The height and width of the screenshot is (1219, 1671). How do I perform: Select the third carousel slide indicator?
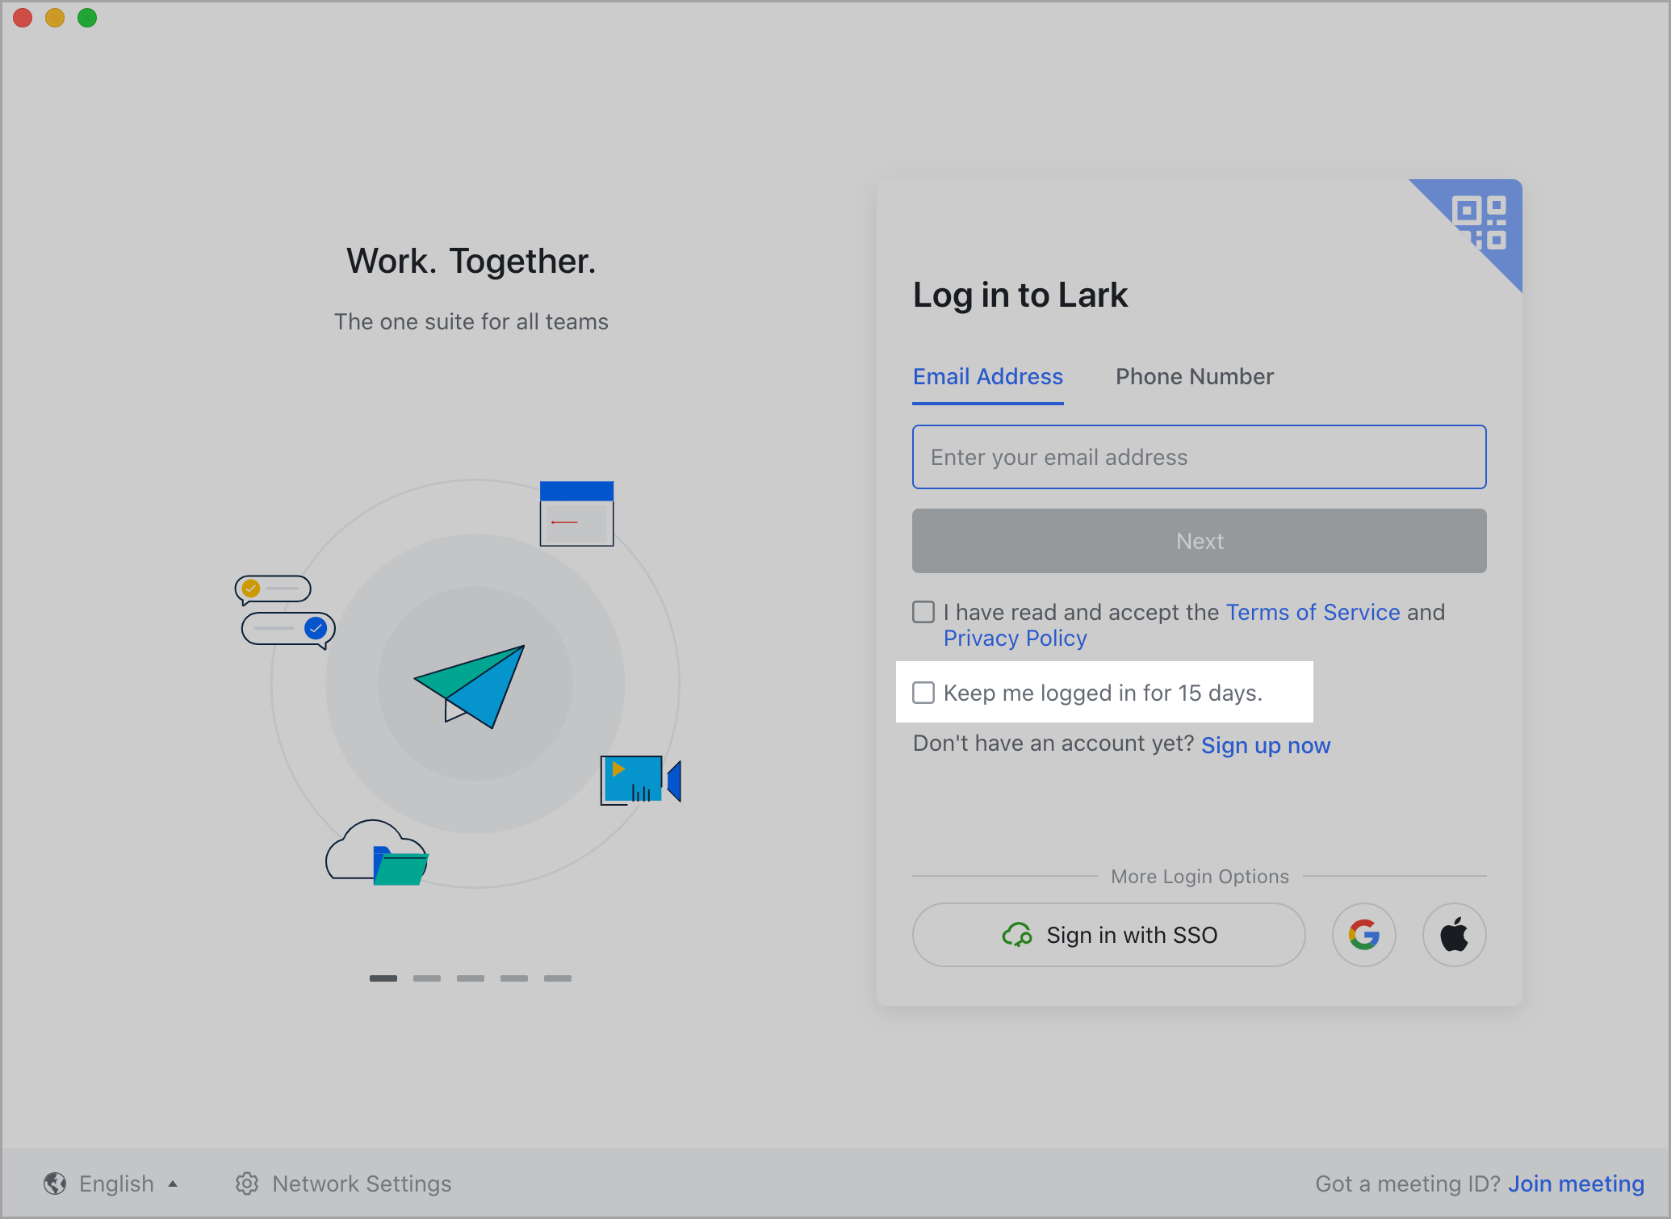coord(471,978)
